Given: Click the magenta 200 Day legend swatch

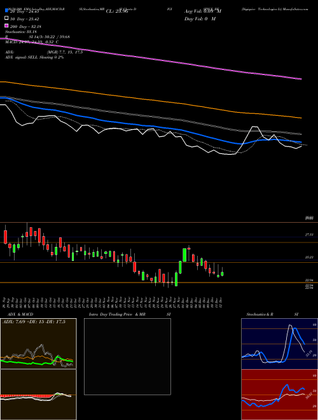Looking at the screenshot, I should (x=6, y=26).
